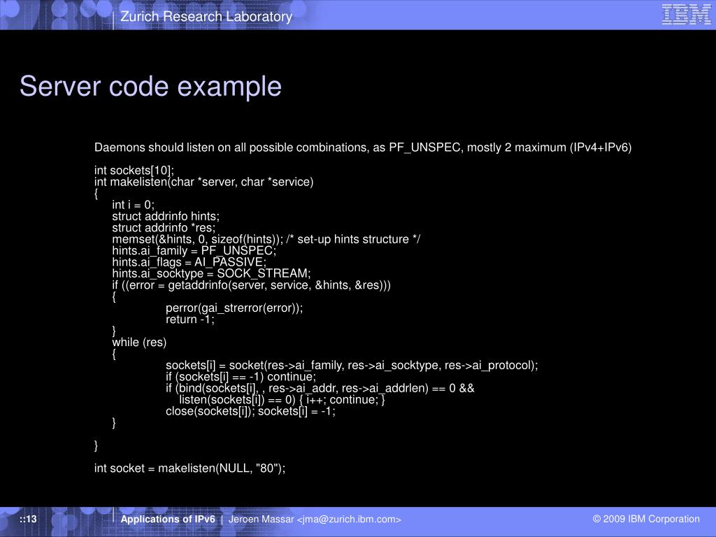This screenshot has width=716, height=537.
Task: Click the 'while (res)' line
Action: point(139,342)
